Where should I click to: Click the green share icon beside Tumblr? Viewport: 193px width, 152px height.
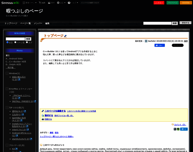[178, 129]
